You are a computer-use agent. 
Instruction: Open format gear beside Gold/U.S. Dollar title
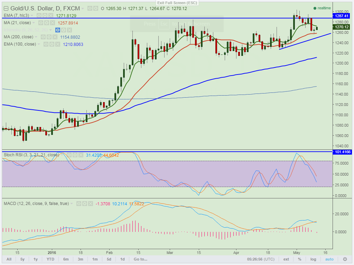[x=95, y=8]
